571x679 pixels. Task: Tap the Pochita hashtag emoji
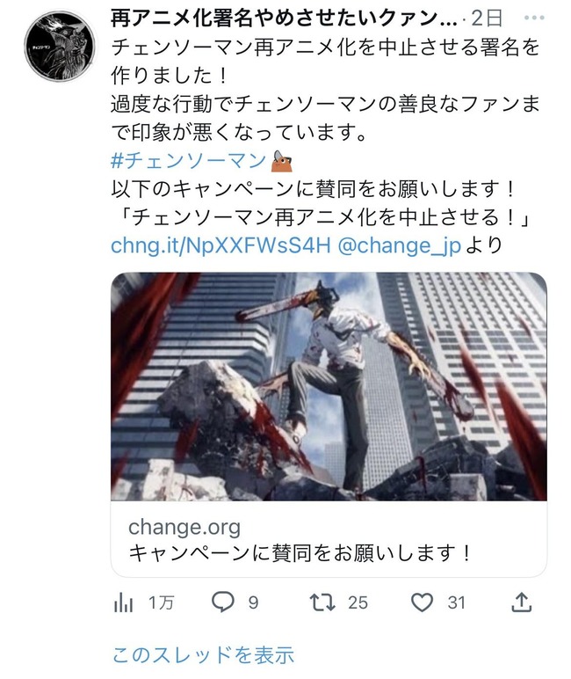tap(282, 161)
